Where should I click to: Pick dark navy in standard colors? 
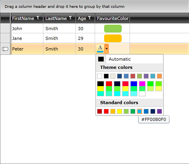(153, 111)
